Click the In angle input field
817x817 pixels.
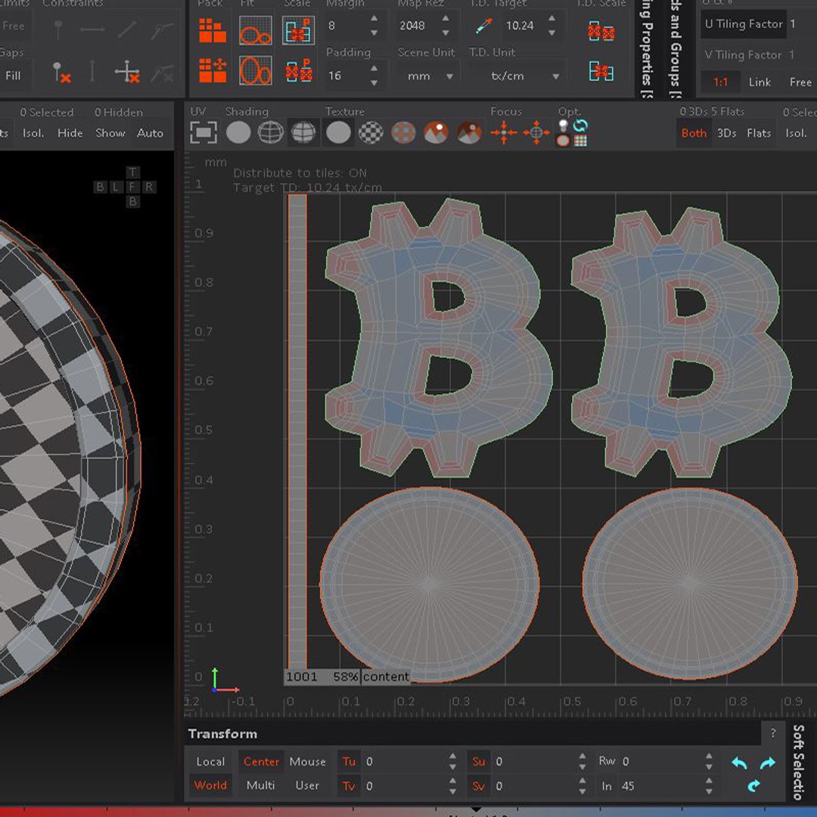pos(662,786)
